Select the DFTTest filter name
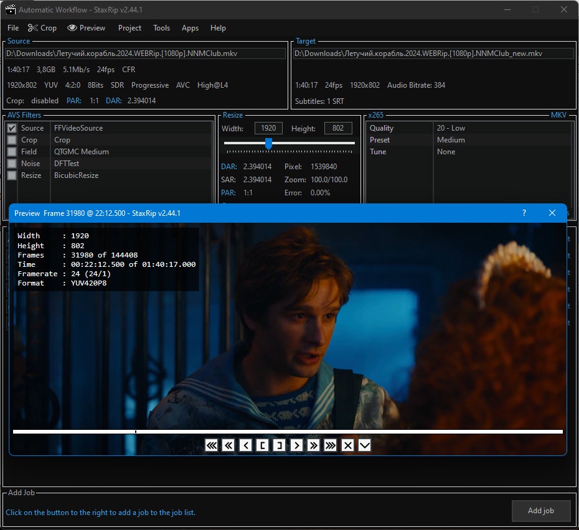 tap(67, 164)
